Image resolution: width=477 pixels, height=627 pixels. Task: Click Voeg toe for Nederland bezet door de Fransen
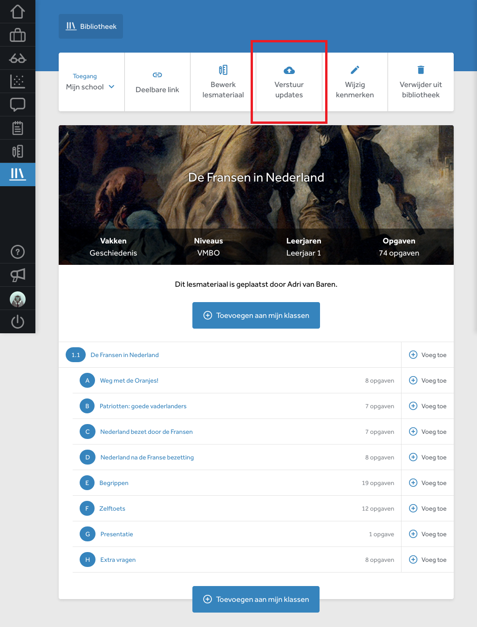(428, 431)
